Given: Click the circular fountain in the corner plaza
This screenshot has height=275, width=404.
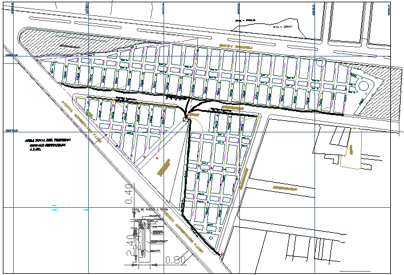Looking at the screenshot, I should pyautogui.click(x=364, y=86).
